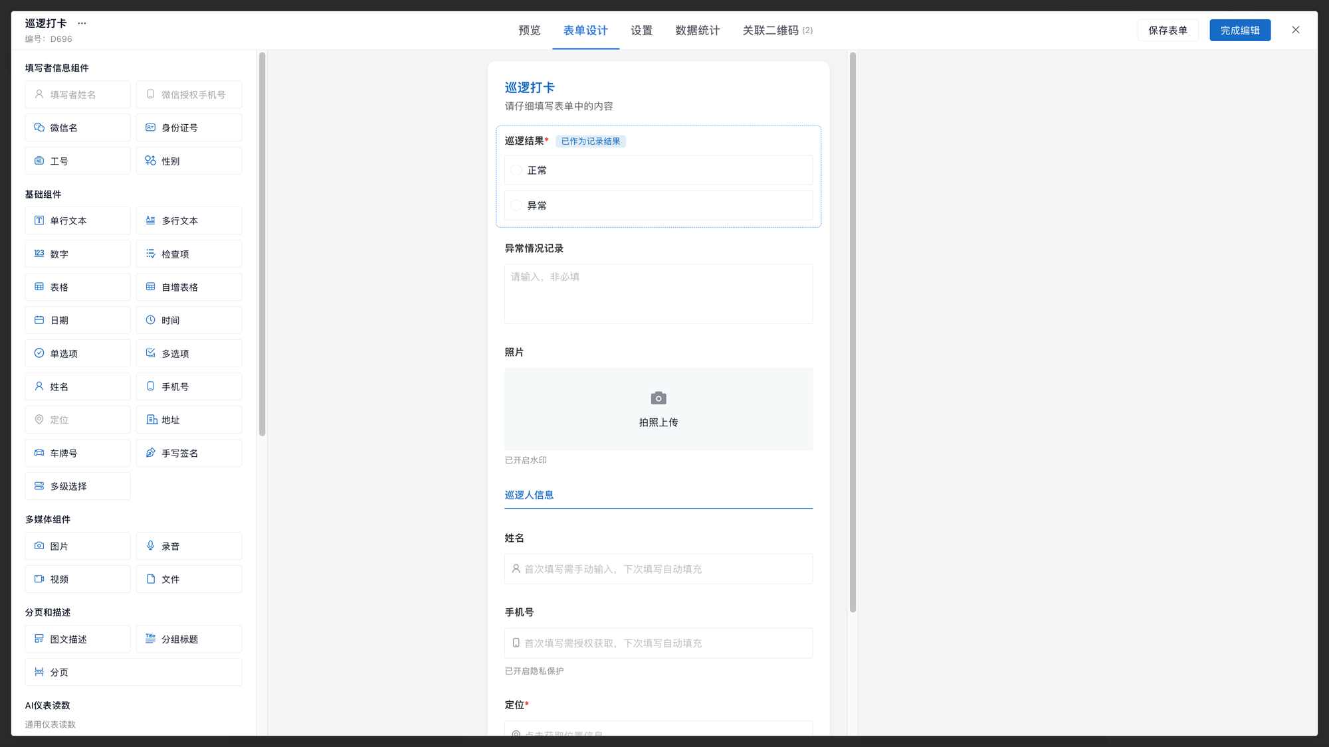The height and width of the screenshot is (747, 1329).
Task: Select the 巡逻人信息 group title
Action: click(529, 495)
